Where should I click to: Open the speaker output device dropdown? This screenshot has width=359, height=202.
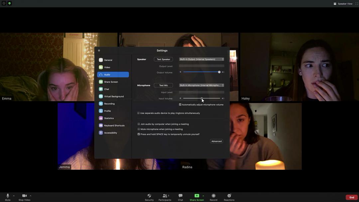pos(201,59)
